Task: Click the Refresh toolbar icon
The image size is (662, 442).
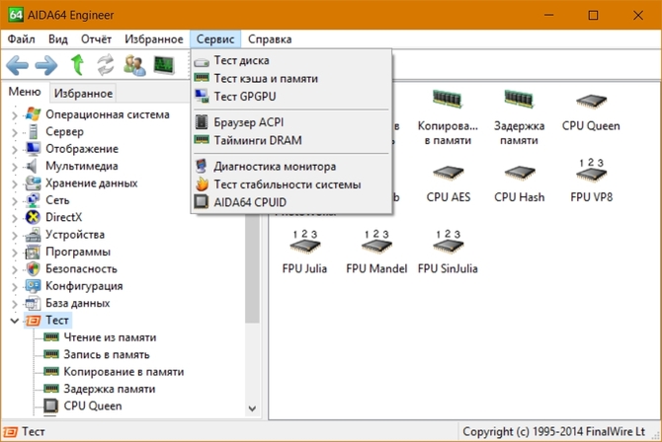Action: coord(105,65)
